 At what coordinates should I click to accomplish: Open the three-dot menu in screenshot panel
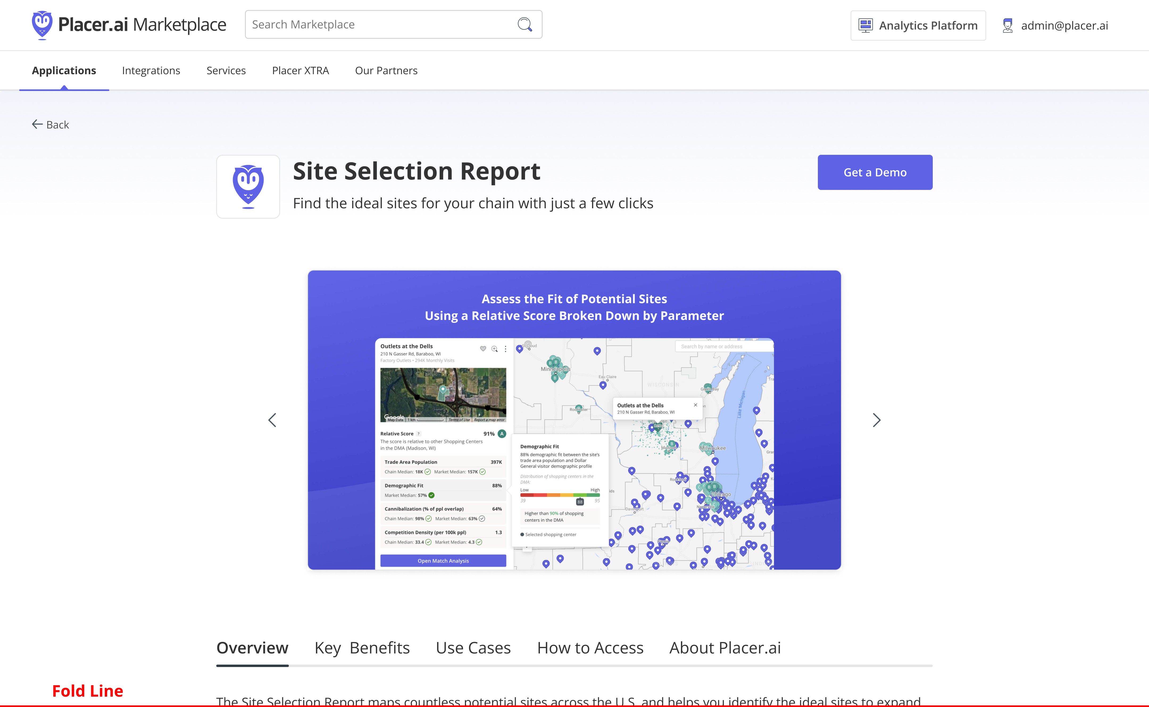[x=505, y=349]
